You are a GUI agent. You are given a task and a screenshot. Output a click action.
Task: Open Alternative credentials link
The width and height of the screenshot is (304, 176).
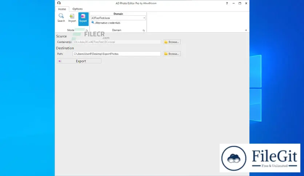pyautogui.click(x=106, y=23)
